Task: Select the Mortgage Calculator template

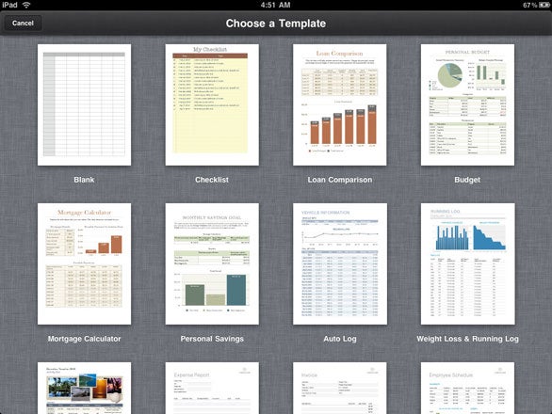Action: 84,263
